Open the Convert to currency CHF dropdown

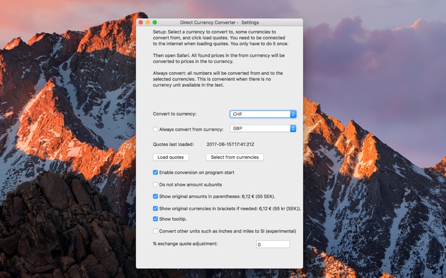coord(263,114)
